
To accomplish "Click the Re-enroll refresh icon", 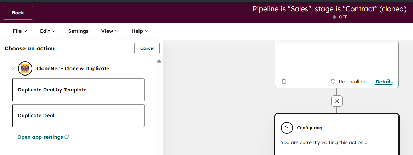I will coord(333,82).
